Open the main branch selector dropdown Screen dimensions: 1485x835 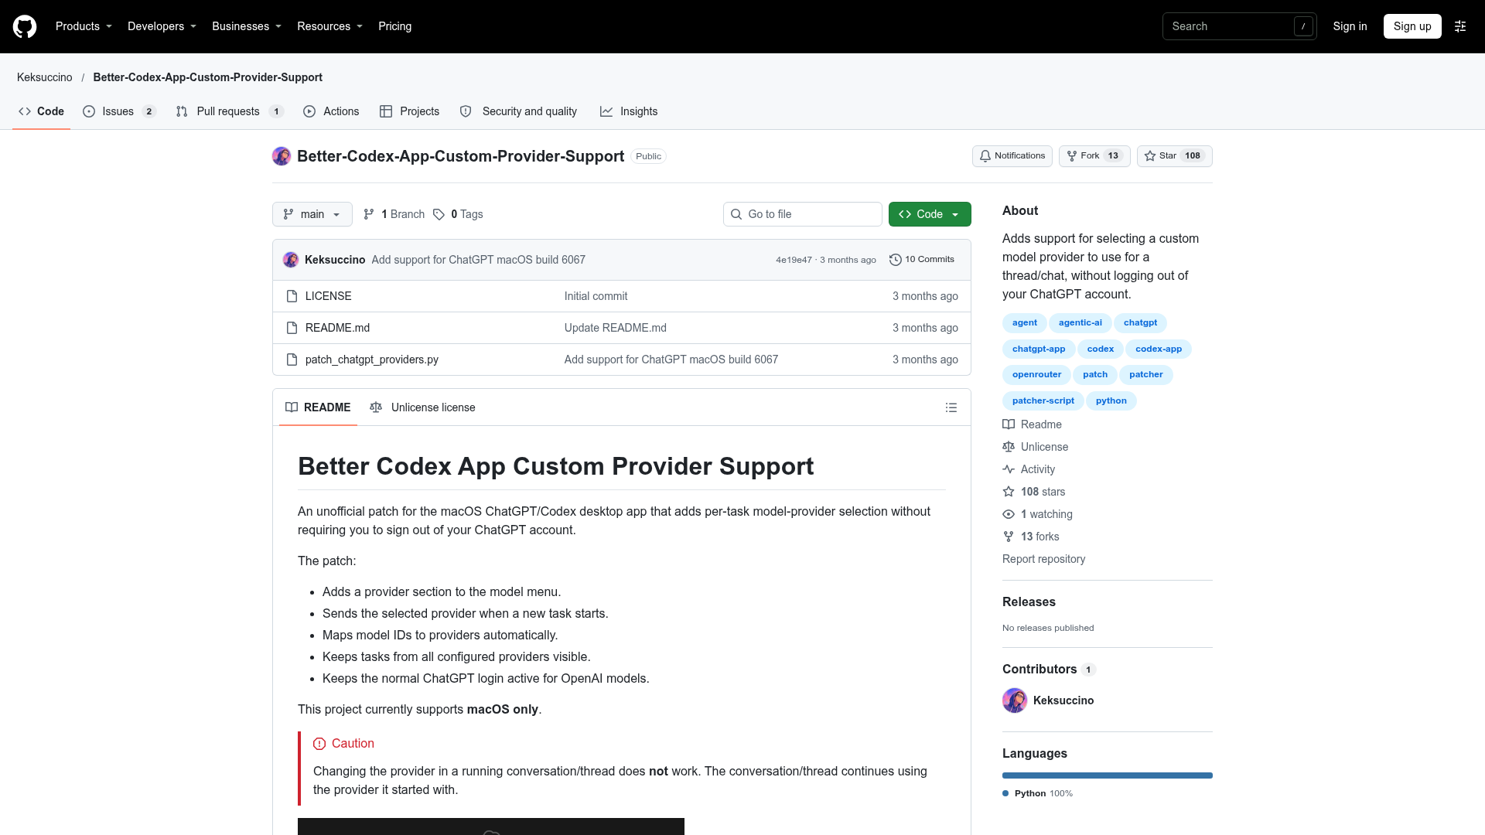pos(312,214)
